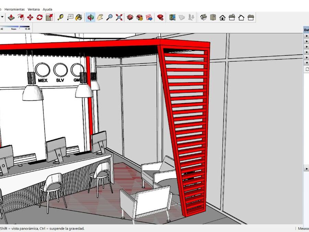
Task: Click the Photo Textures icon
Action: tap(191, 18)
